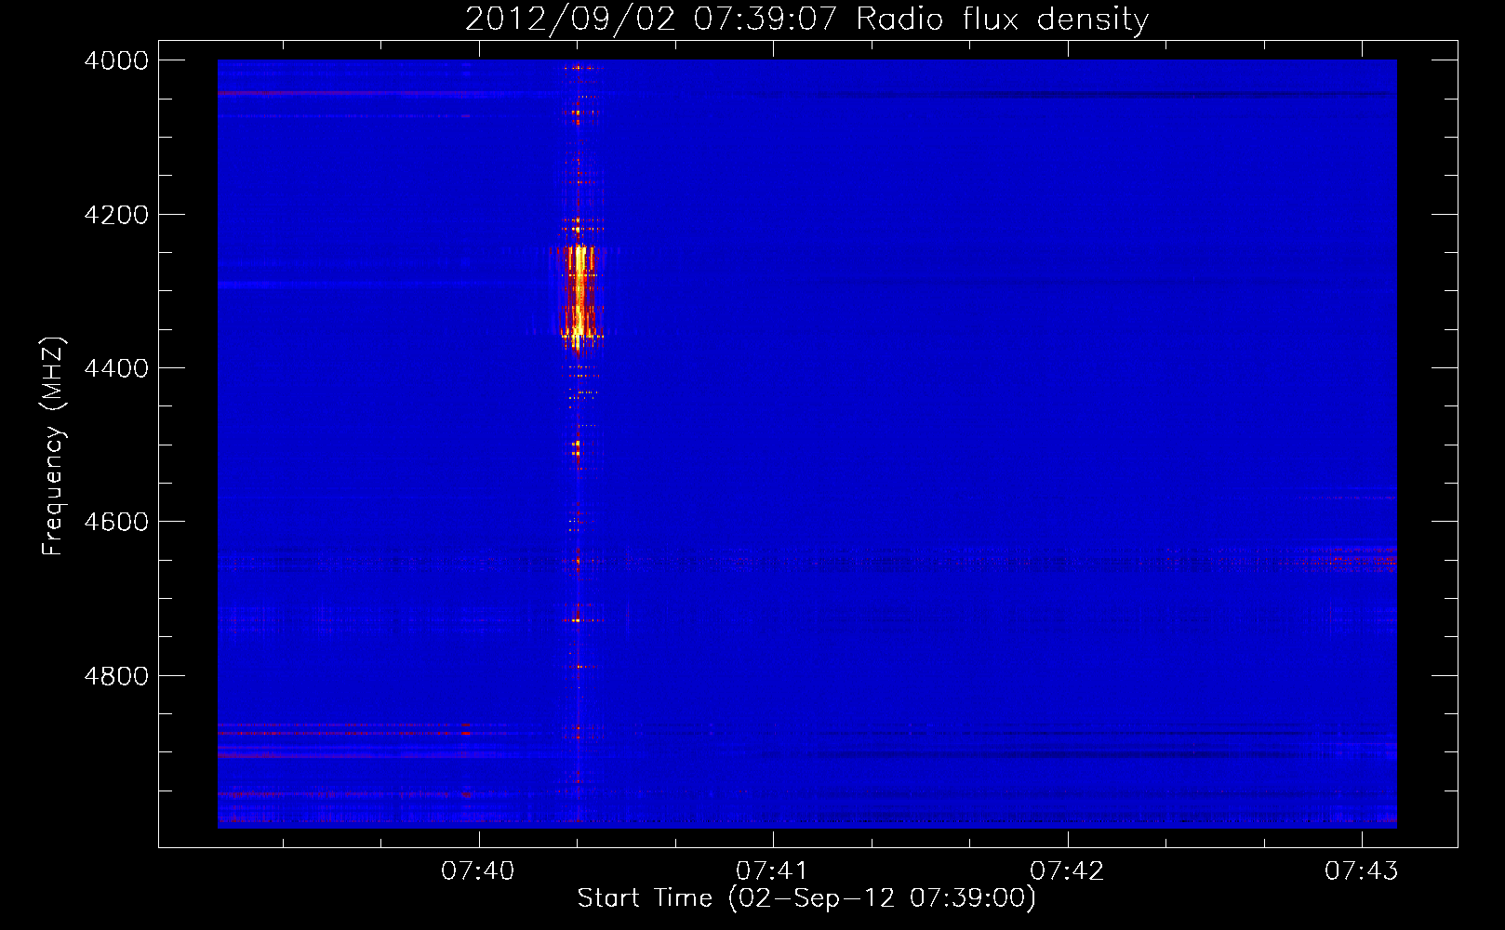Click the '07:41' time axis label
This screenshot has height=930, width=1505.
772,871
